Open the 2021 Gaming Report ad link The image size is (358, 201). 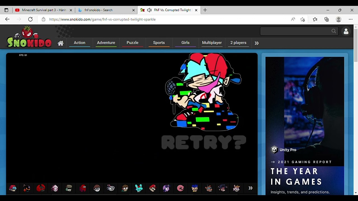click(x=301, y=162)
